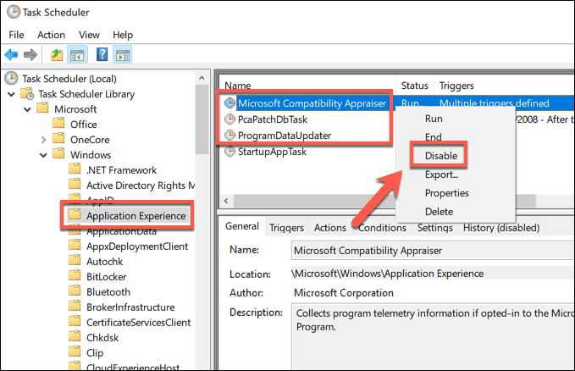Click the Microsoft Corporation author text
575x371 pixels.
(x=344, y=293)
